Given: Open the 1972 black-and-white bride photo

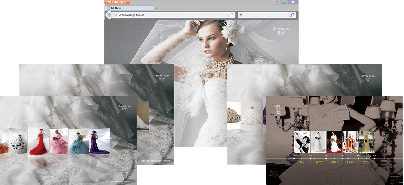Looking at the screenshot, I should (x=318, y=142).
